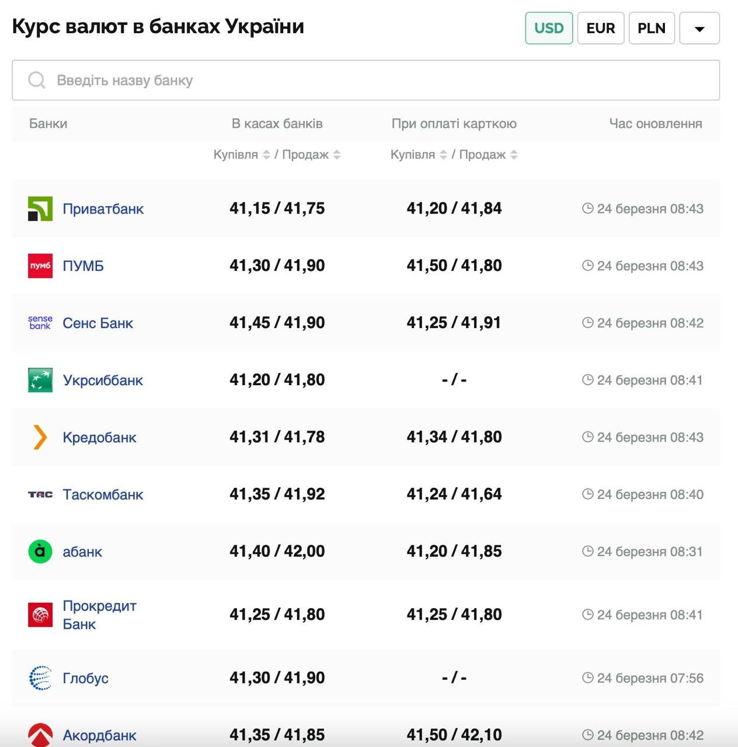The width and height of the screenshot is (738, 747).
Task: Click the clock icon beside Приватбанк update time
Action: [587, 208]
